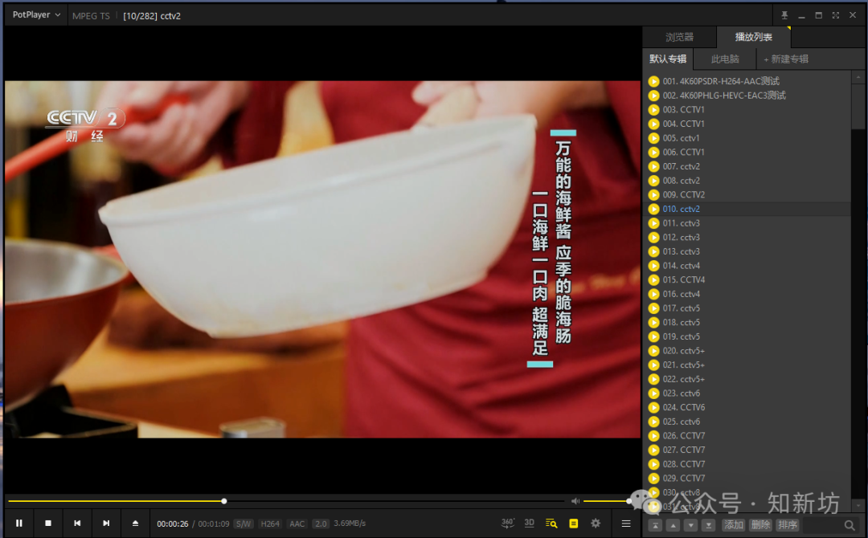Mute audio with the speaker icon
The height and width of the screenshot is (538, 868).
click(x=575, y=501)
